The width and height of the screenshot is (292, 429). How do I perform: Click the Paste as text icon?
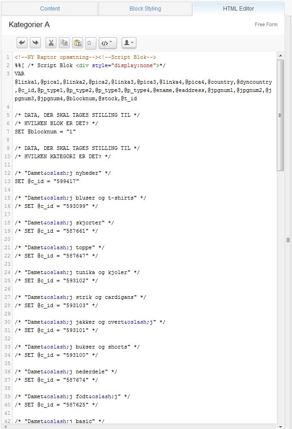[x=78, y=43]
